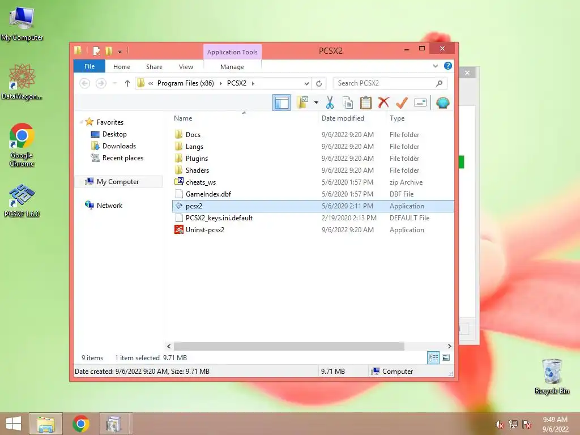Screen dimensions: 580x435
Task: Click the New folder quick access icon
Action: coord(109,50)
